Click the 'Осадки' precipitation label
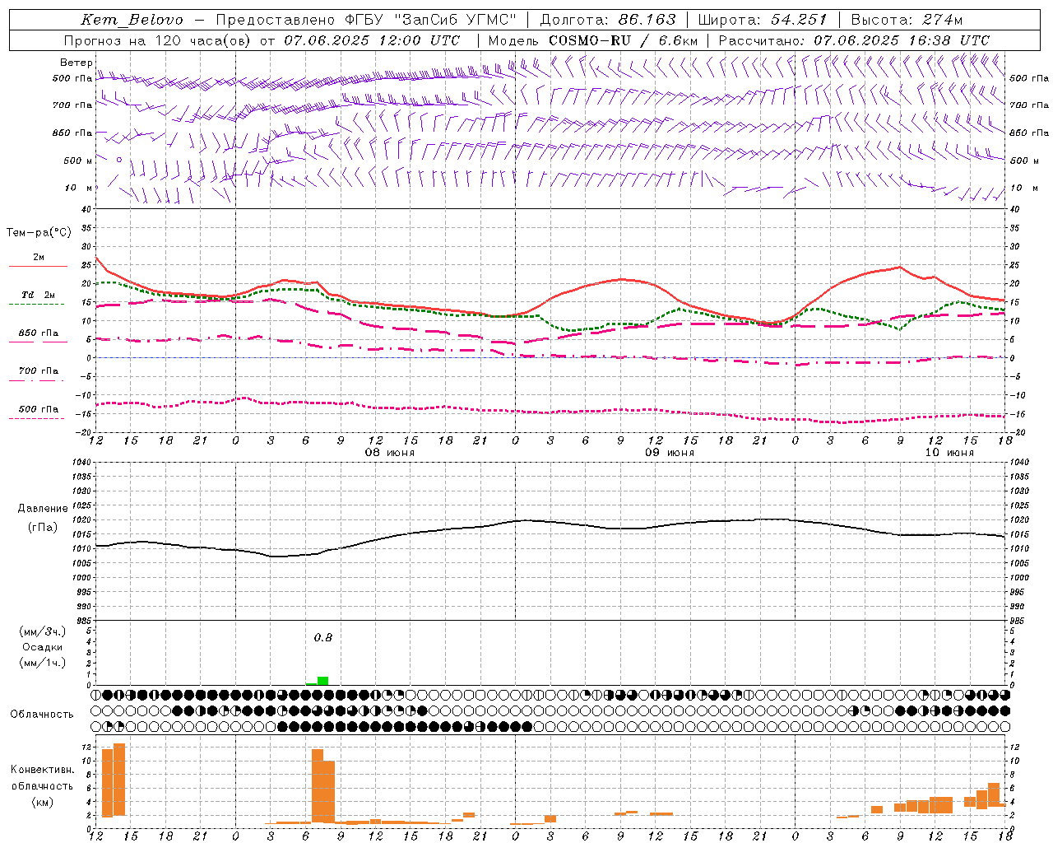The height and width of the screenshot is (843, 1053). pyautogui.click(x=43, y=647)
